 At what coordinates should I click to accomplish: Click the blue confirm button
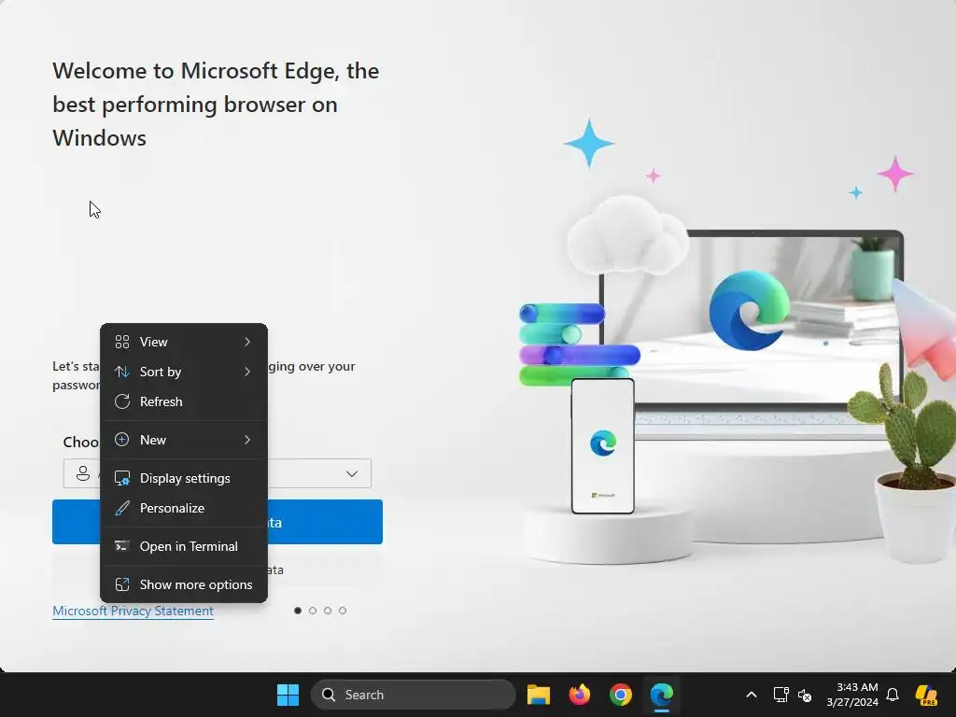[x=218, y=522]
